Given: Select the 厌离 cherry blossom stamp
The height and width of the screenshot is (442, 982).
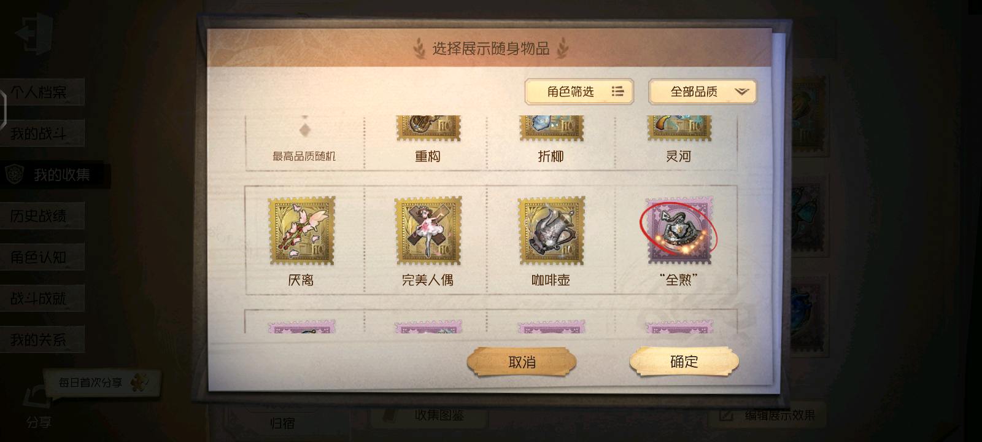Looking at the screenshot, I should (x=301, y=231).
